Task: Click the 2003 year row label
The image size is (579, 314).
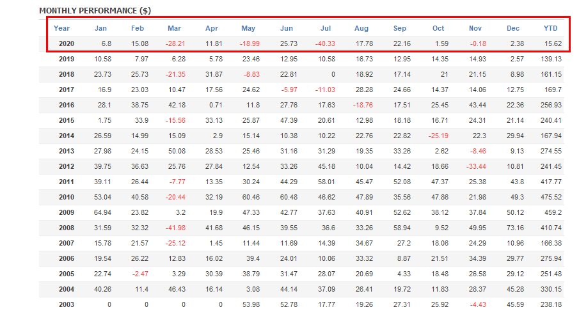Action: [67, 304]
